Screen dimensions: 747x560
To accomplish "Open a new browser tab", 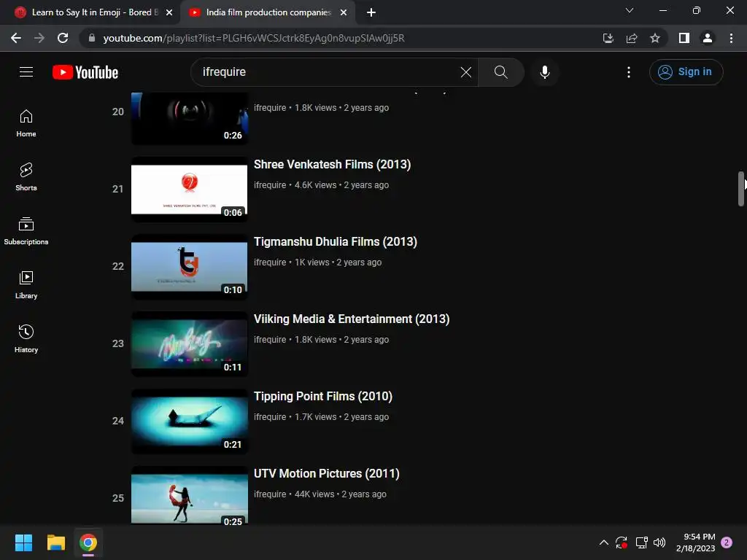I will click(x=371, y=12).
